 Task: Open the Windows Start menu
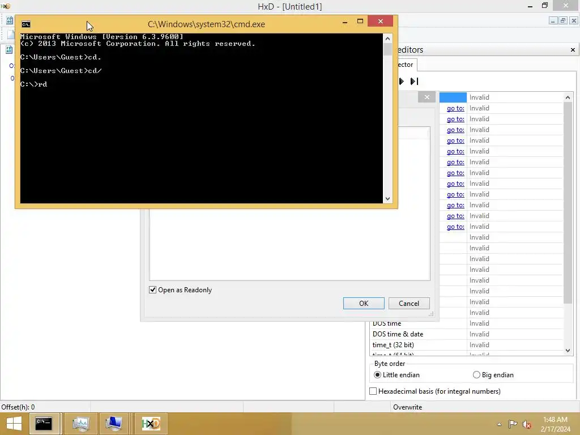pyautogui.click(x=14, y=424)
